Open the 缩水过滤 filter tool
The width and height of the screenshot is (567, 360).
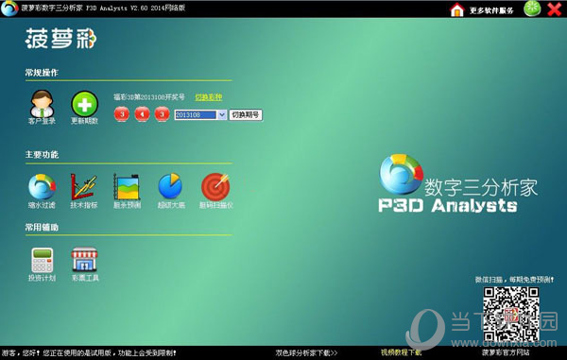(42, 191)
